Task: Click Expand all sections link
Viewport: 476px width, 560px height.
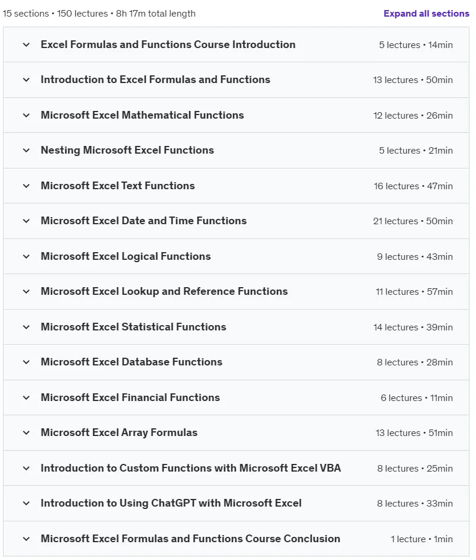Action: [426, 14]
